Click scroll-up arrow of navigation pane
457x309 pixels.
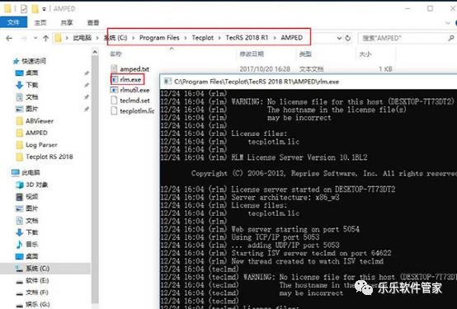[x=95, y=52]
